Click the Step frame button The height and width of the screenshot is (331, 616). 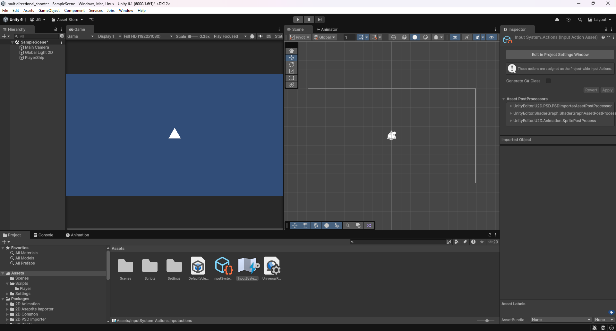click(x=320, y=20)
